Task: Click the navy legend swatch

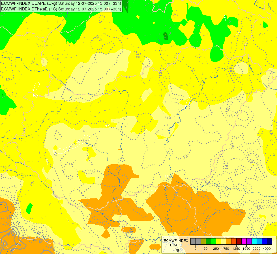Action: [269, 241]
